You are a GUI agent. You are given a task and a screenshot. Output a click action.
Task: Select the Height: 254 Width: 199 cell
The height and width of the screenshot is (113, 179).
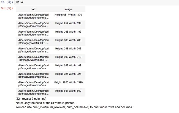pos(68,23)
